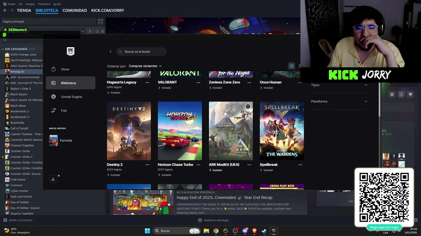The image size is (421, 236).
Task: Open Horizon Chase Turbo three-dot menu
Action: [x=198, y=165]
